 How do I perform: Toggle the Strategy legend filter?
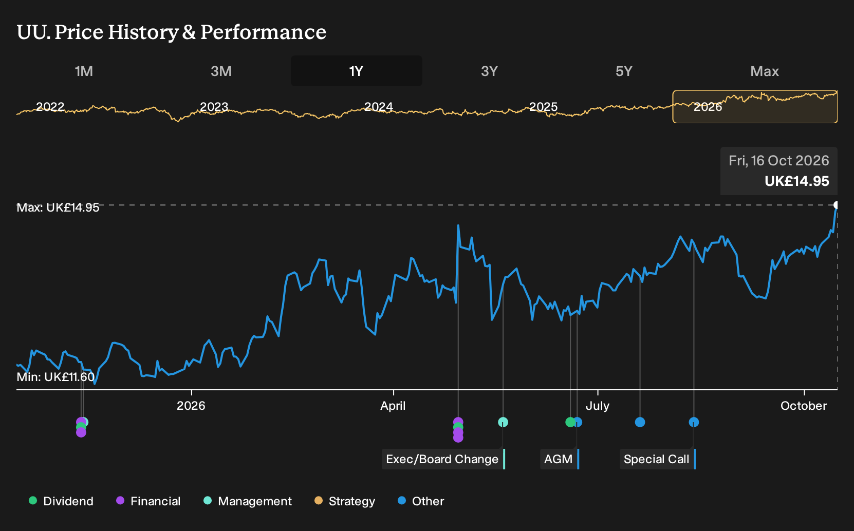(x=345, y=501)
